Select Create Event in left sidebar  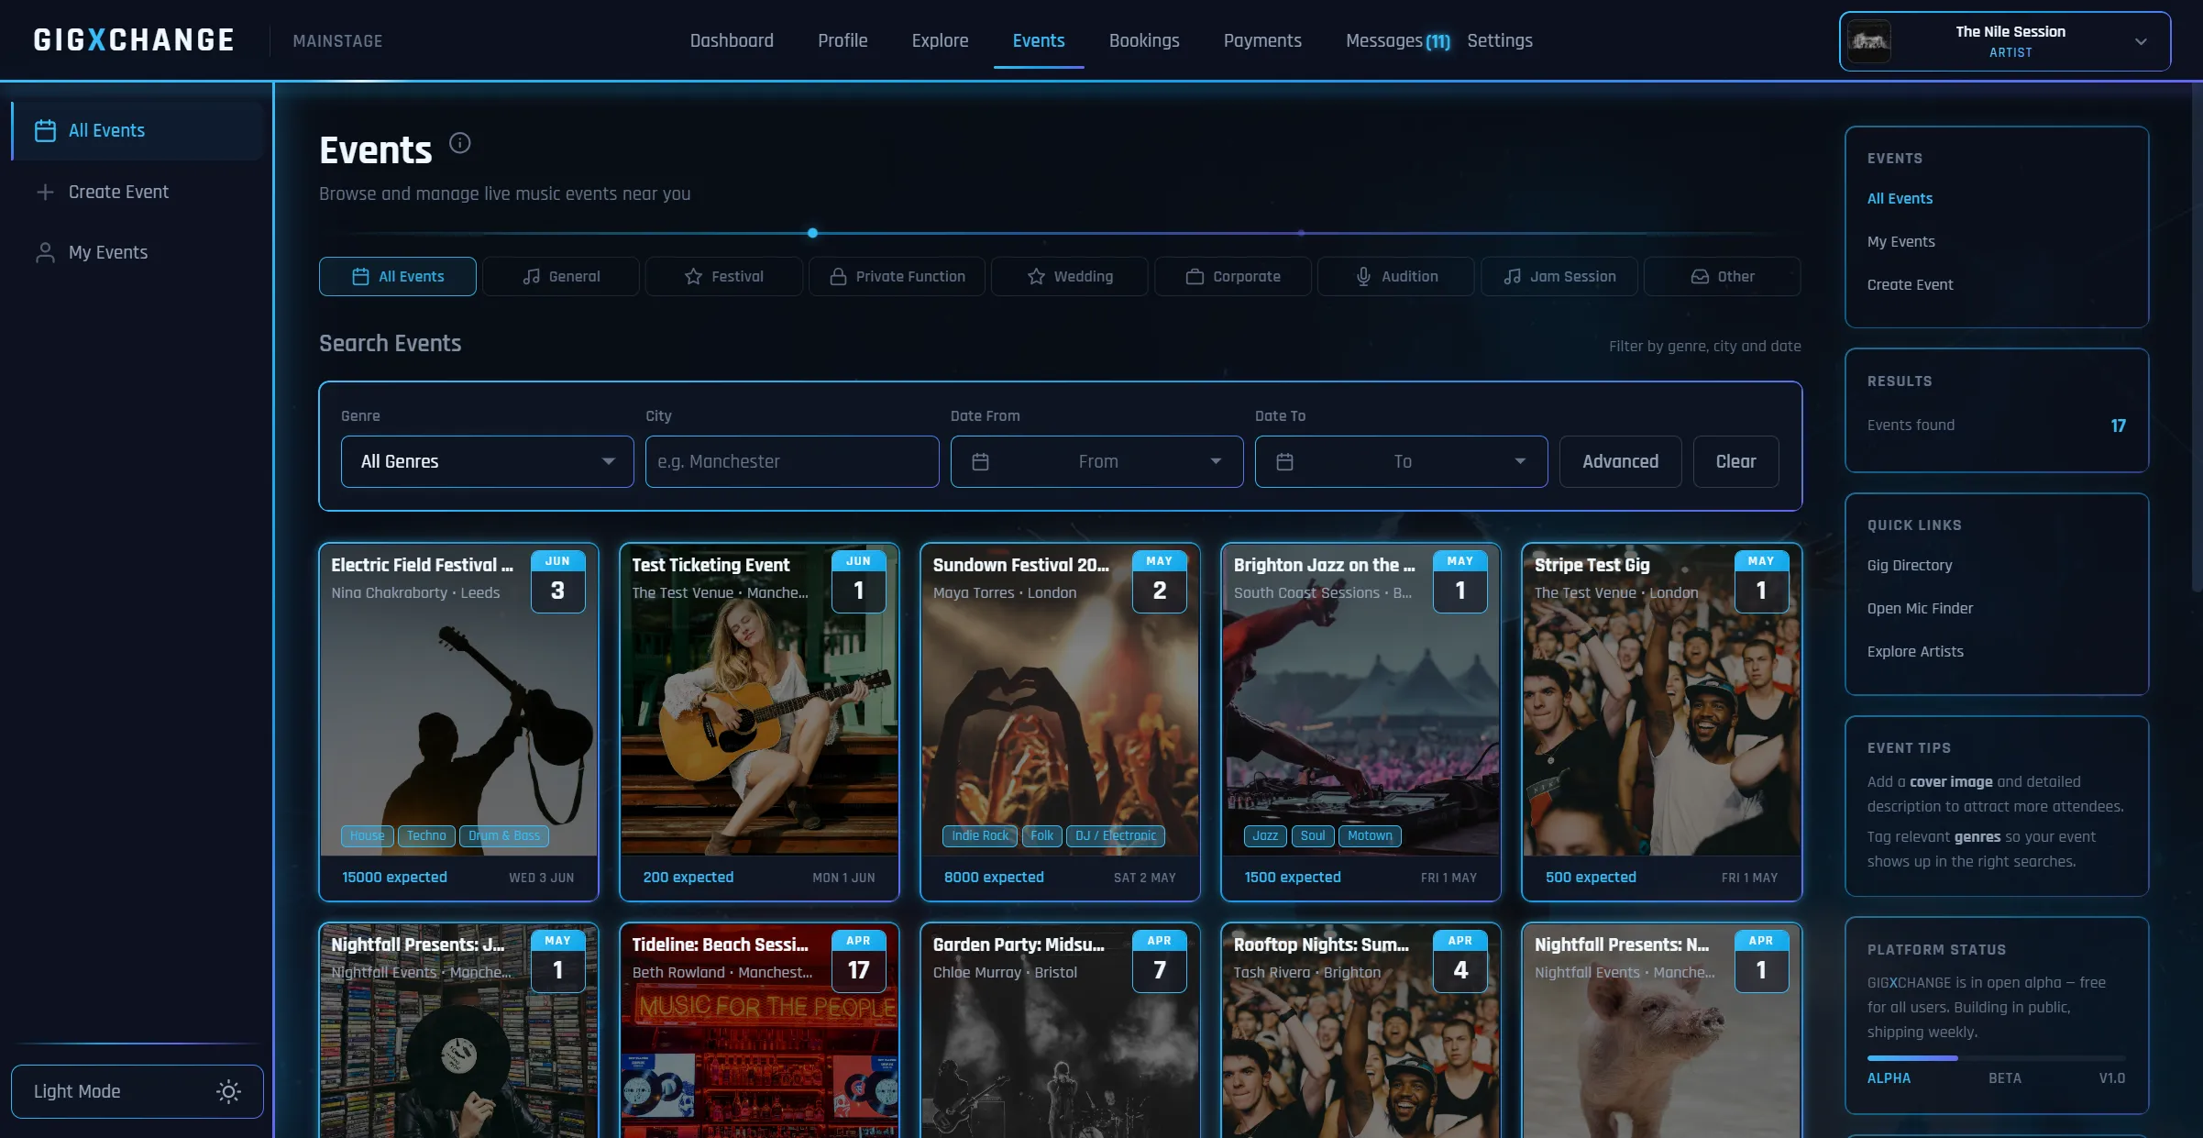pos(138,192)
